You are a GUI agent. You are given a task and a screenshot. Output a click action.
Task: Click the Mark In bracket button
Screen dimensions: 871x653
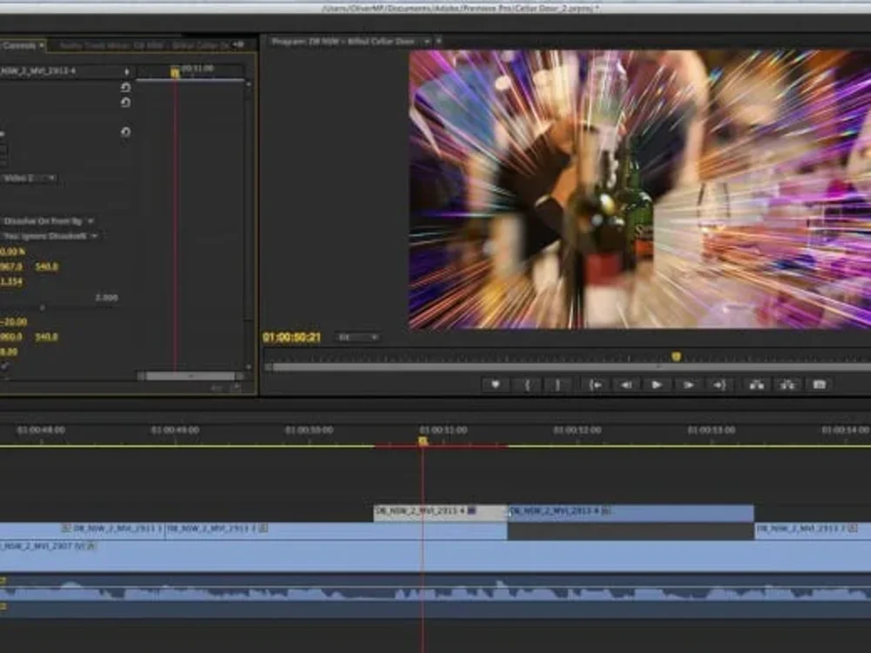(527, 385)
